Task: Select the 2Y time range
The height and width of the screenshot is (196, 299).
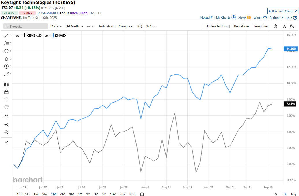Action: (x=88, y=194)
